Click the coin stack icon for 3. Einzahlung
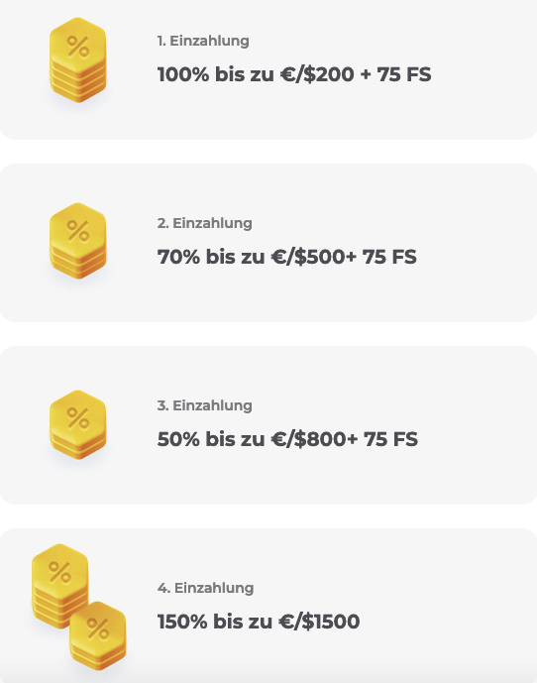Viewport: 537px width, 683px height. (78, 424)
